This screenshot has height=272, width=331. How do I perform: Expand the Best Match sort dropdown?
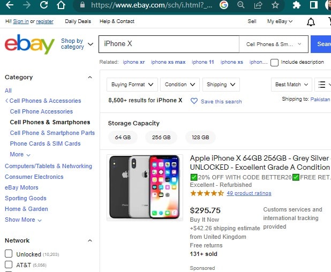pos(291,85)
